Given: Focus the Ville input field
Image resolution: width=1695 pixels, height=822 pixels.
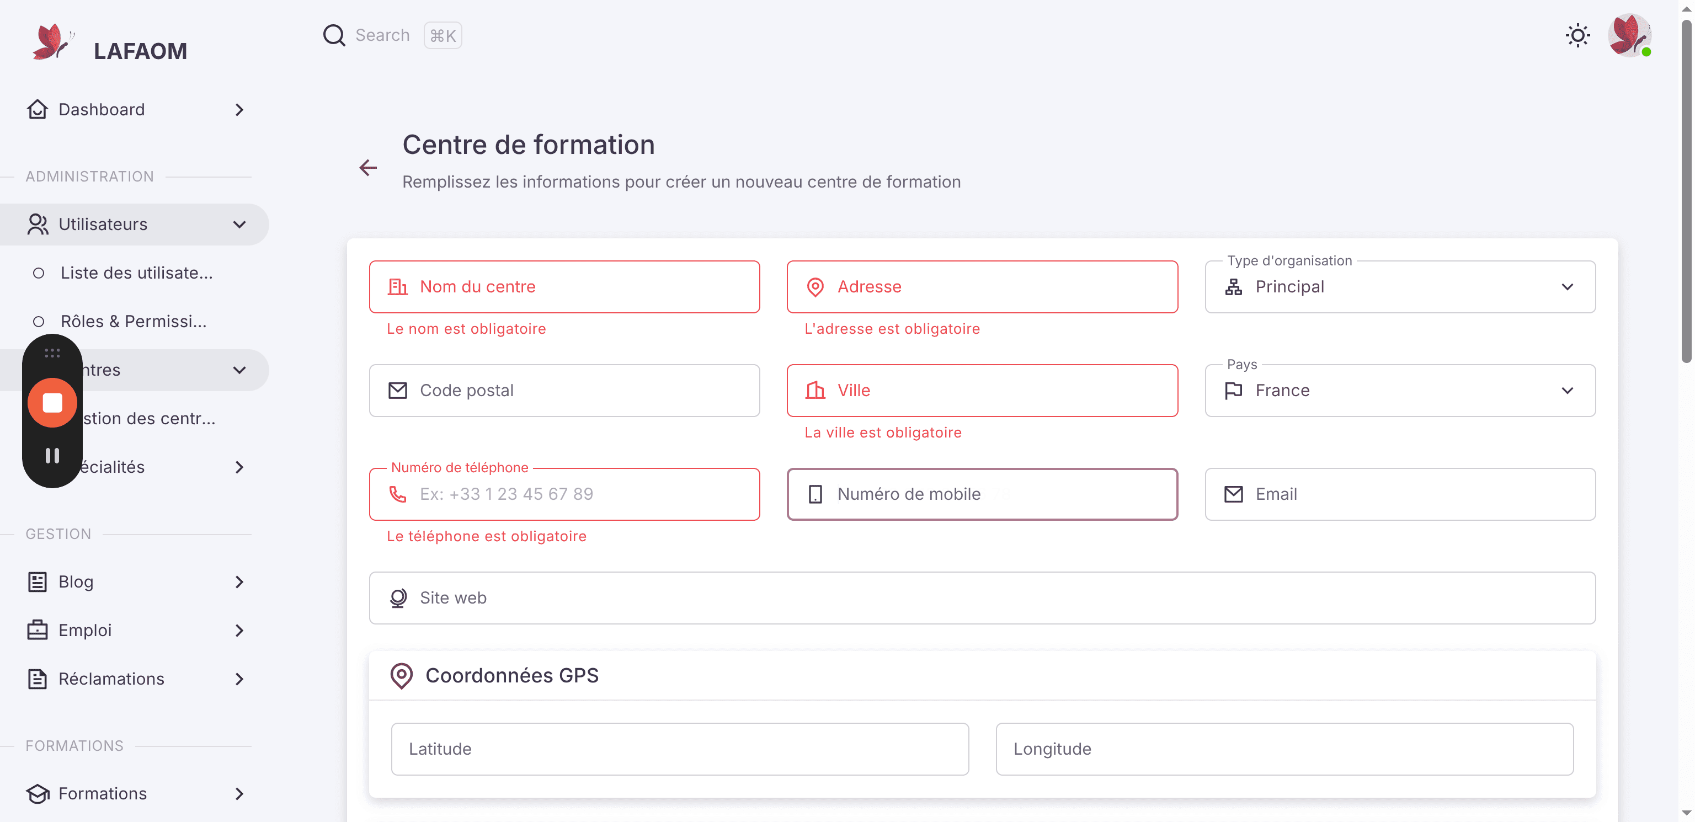Looking at the screenshot, I should pos(982,391).
